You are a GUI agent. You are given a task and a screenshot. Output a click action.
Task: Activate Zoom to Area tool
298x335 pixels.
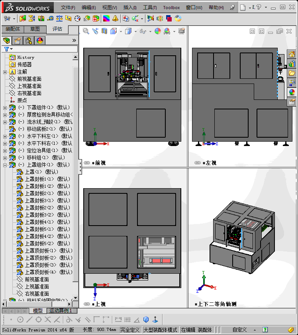point(86,31)
